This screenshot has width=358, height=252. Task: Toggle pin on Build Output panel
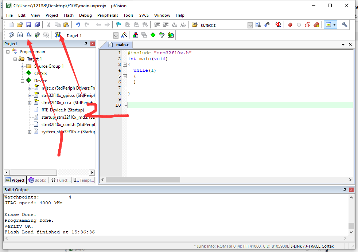point(345,190)
